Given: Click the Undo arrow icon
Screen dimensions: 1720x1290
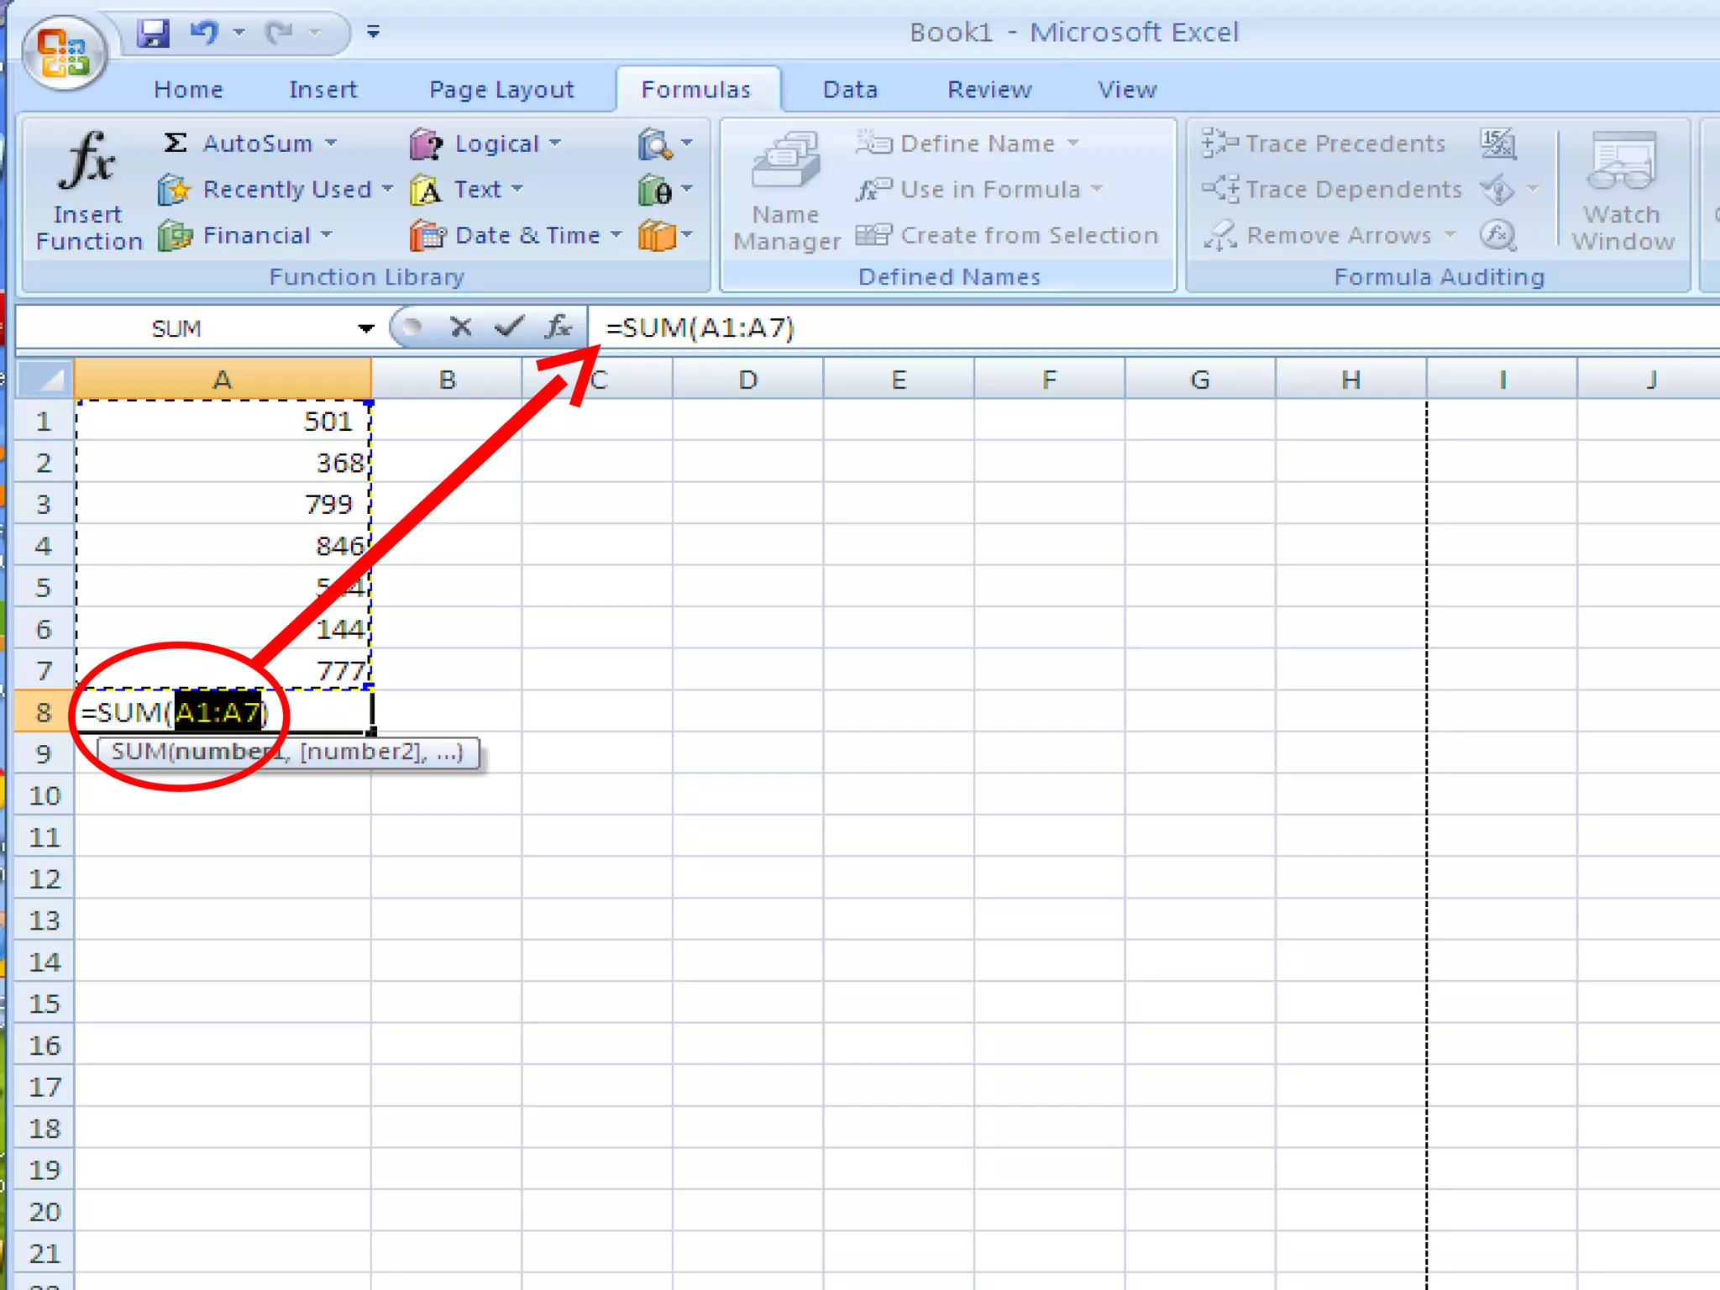Looking at the screenshot, I should click(x=204, y=33).
